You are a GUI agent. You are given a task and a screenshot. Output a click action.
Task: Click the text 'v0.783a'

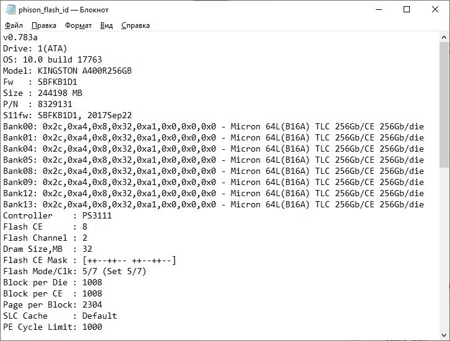(x=20, y=37)
